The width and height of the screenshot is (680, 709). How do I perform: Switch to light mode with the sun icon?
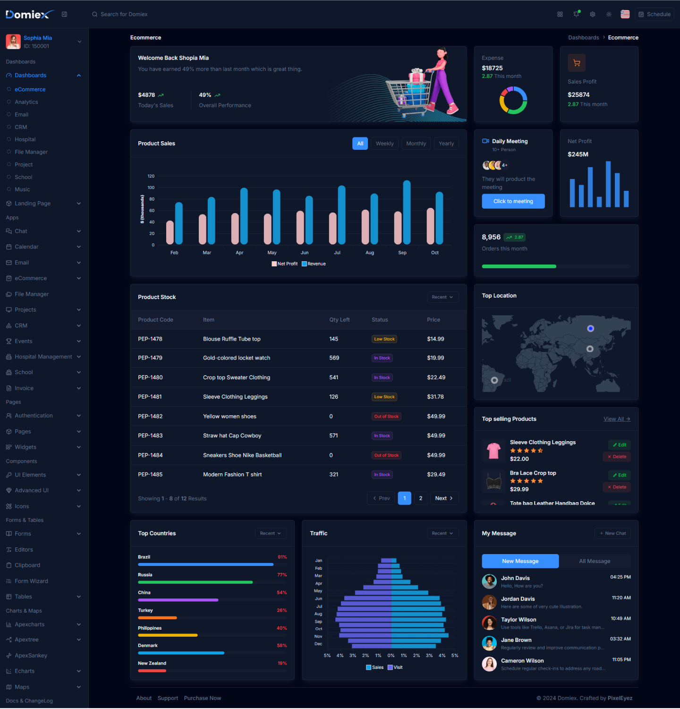tap(609, 14)
